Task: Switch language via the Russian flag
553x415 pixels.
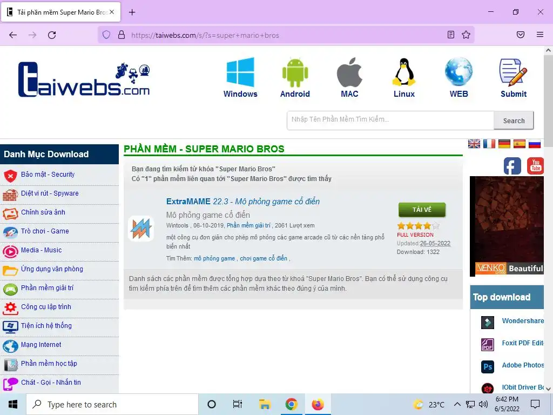Action: pyautogui.click(x=535, y=144)
